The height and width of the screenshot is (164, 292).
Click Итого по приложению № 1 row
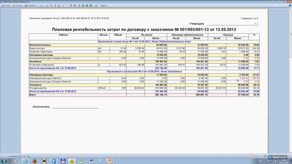[144, 68]
